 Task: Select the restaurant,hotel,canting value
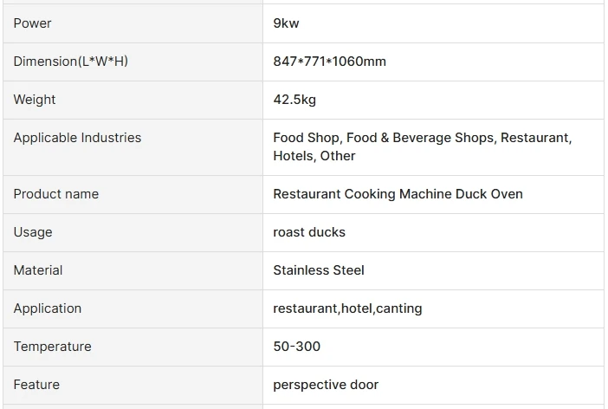[x=347, y=308]
